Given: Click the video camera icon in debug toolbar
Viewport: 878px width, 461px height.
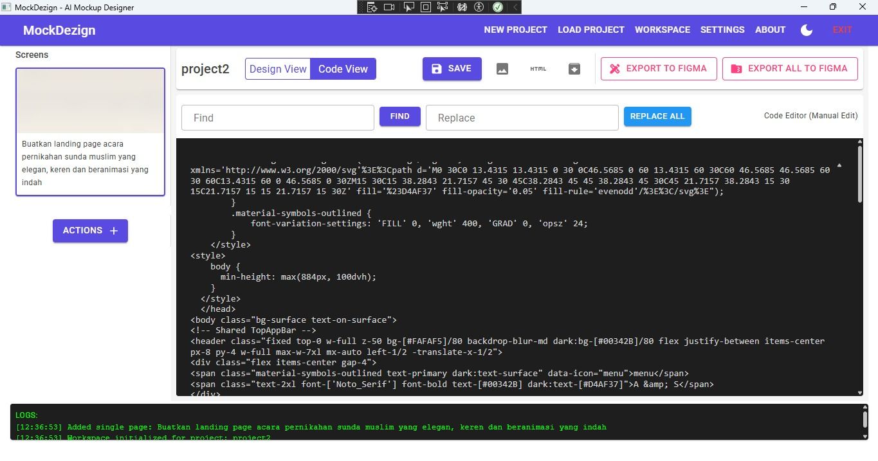Looking at the screenshot, I should pyautogui.click(x=389, y=7).
